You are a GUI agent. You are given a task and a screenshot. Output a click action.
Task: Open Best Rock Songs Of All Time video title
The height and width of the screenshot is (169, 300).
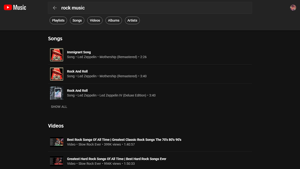pos(124,140)
